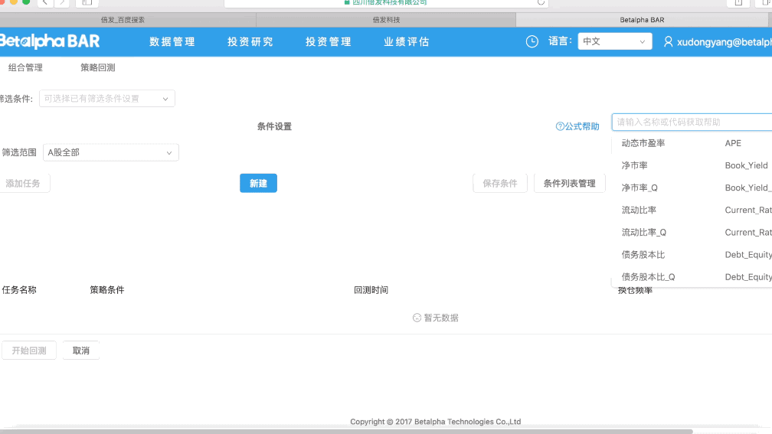Open the 语言 中文 dropdown

pyautogui.click(x=614, y=41)
